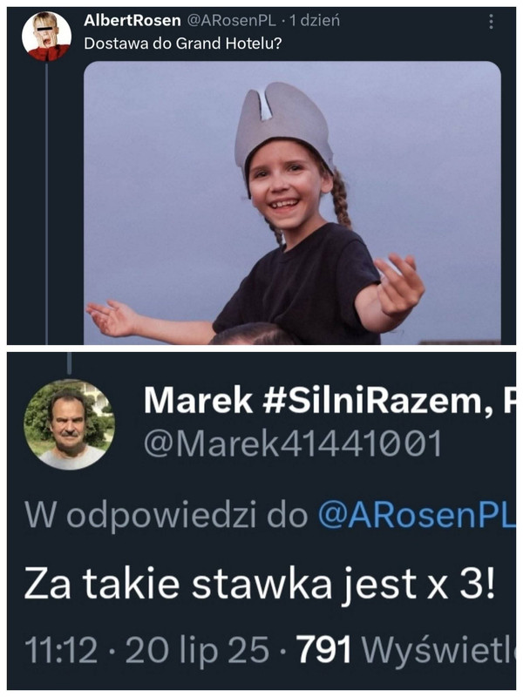523x697 pixels.
Task: Click the vertical thread line under AlbertRosen avatar
Action: [46, 203]
